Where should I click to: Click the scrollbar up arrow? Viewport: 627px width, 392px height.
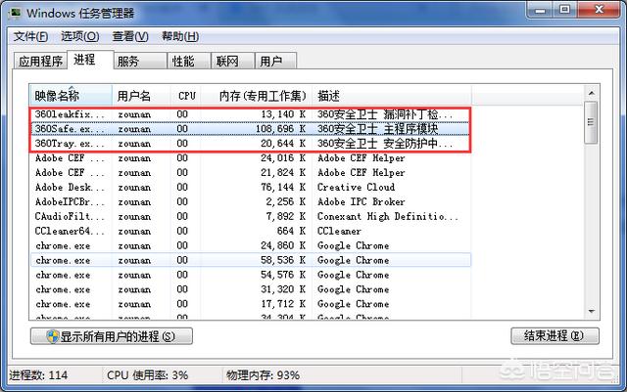592,94
